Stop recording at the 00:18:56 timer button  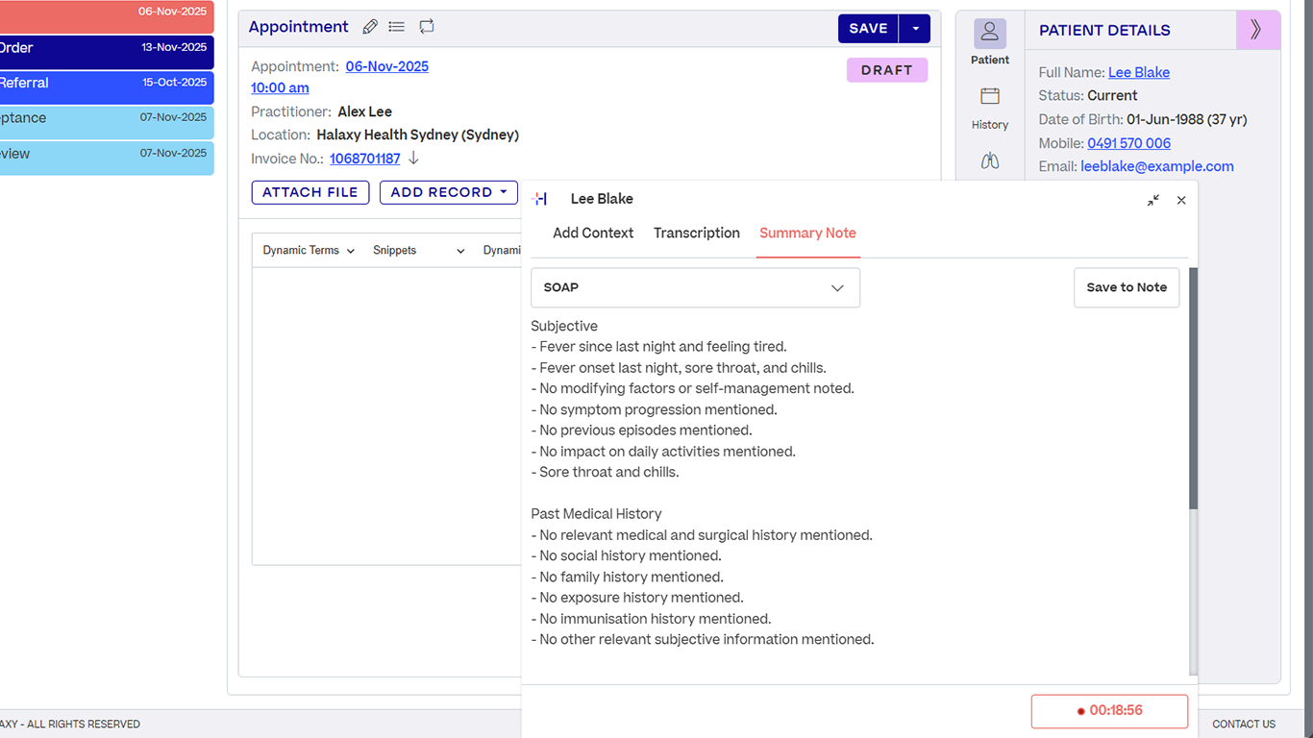click(x=1109, y=711)
